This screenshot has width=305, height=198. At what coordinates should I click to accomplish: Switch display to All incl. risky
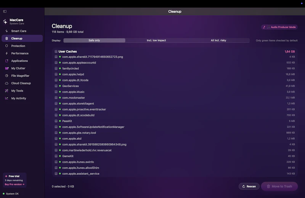(x=218, y=40)
